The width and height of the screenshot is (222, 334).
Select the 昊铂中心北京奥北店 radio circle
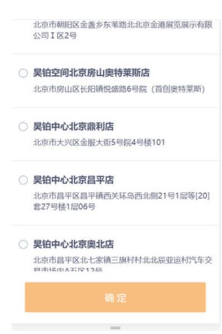coord(23,244)
